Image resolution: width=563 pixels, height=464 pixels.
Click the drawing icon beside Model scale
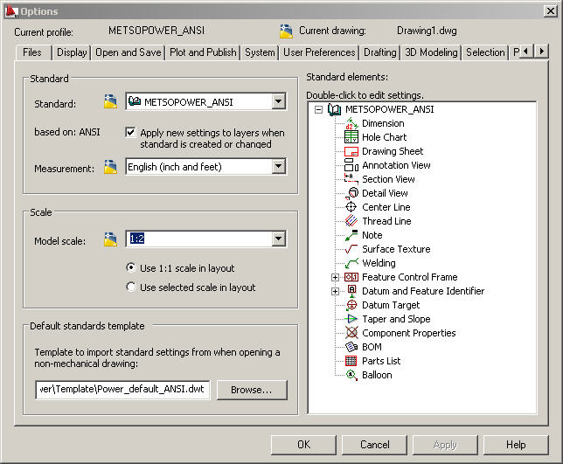[x=110, y=239]
